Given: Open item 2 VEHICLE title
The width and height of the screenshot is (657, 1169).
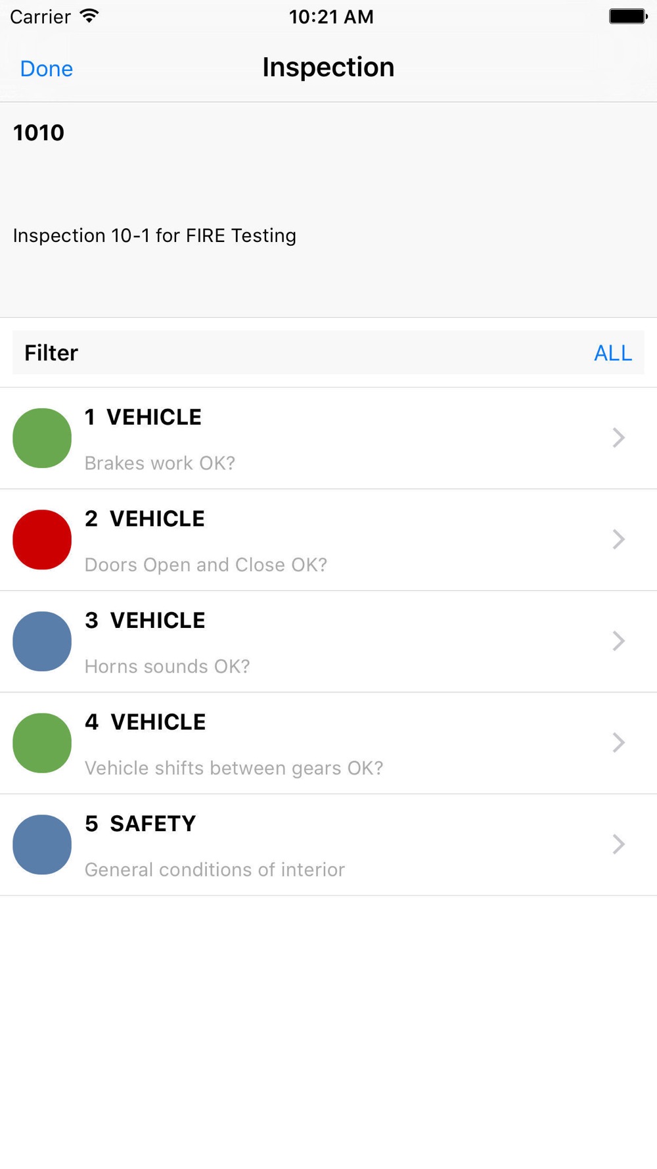Looking at the screenshot, I should tap(145, 519).
